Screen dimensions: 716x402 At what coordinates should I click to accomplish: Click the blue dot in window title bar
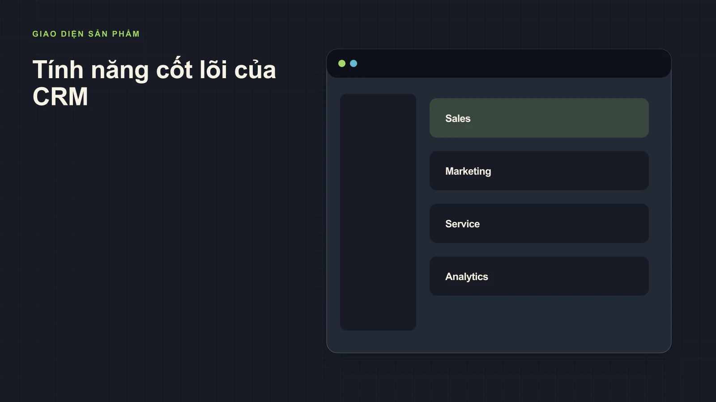point(354,63)
